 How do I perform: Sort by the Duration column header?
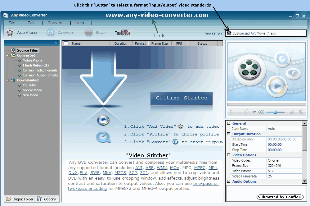[x=121, y=43]
